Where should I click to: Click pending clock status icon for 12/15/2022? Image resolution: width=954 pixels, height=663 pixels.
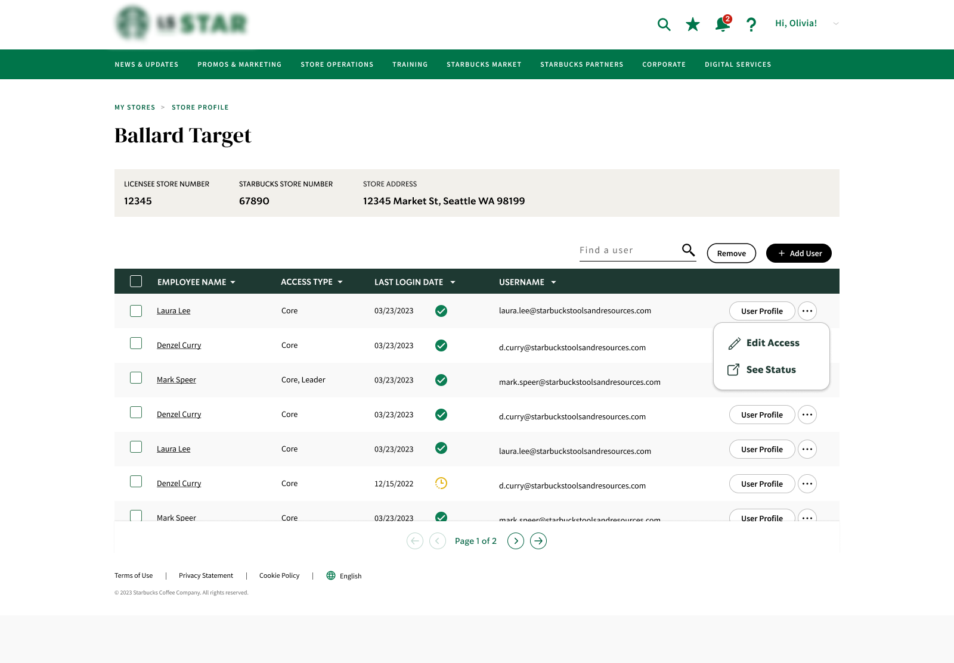coord(441,483)
